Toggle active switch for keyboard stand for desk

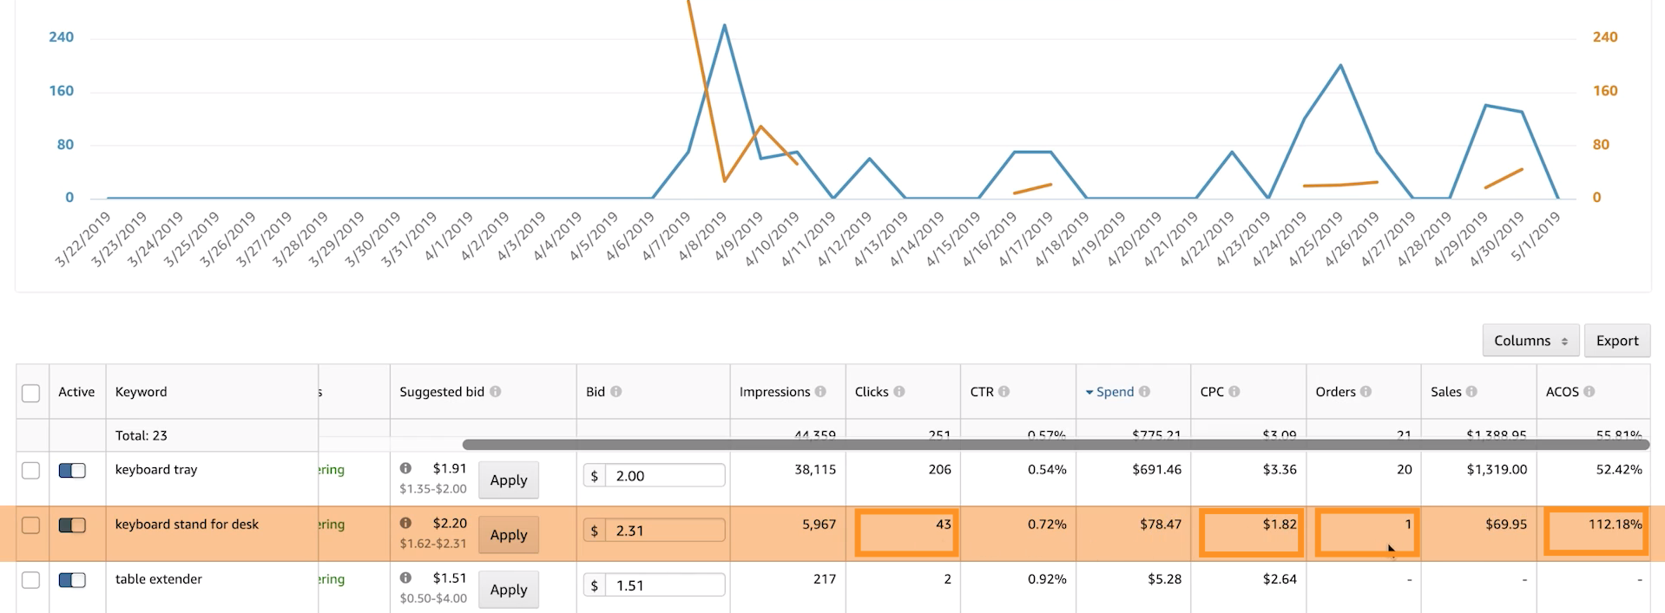(72, 525)
